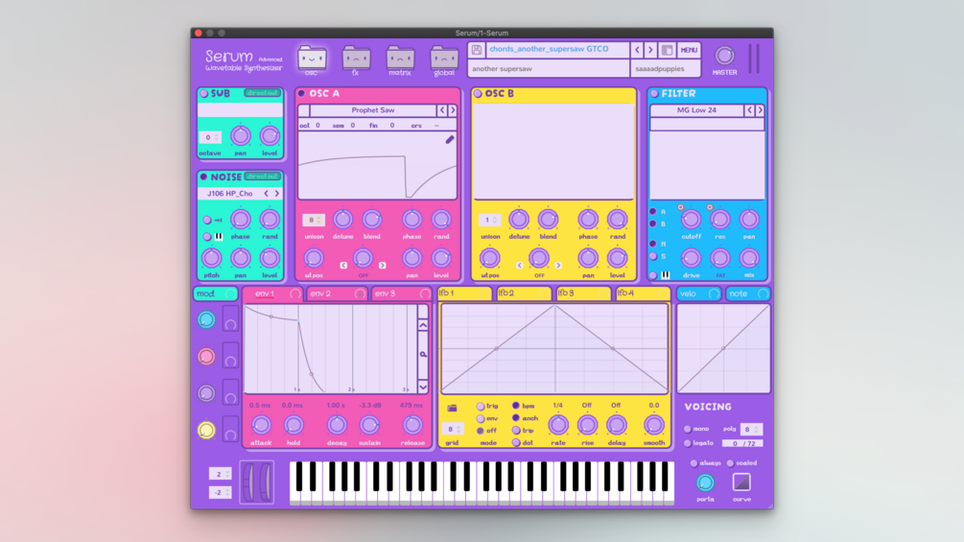Toggle NOISE direct out button
The height and width of the screenshot is (542, 964).
(263, 177)
